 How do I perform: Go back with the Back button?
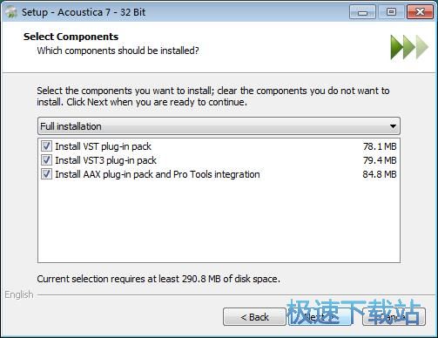click(x=254, y=317)
